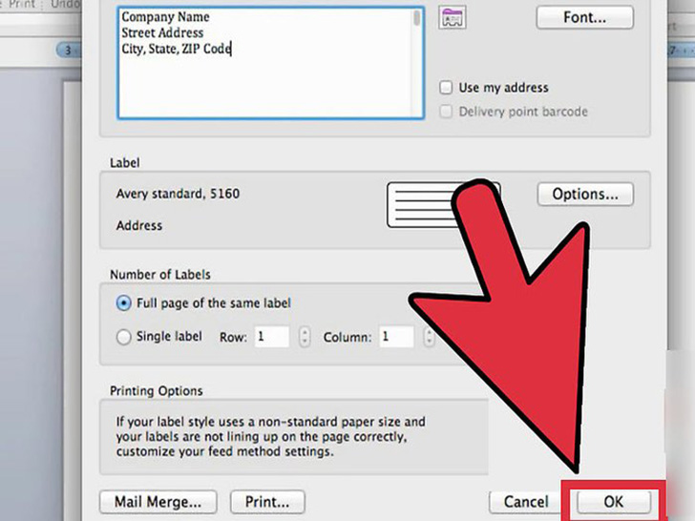Click the Print... button
Viewport: 695px width, 521px height.
[x=267, y=502]
